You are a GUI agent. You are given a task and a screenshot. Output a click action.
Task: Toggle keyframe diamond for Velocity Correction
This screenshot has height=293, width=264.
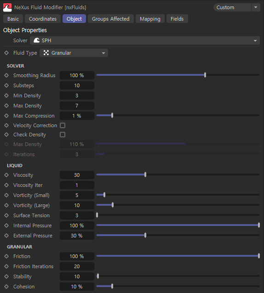(x=6, y=125)
